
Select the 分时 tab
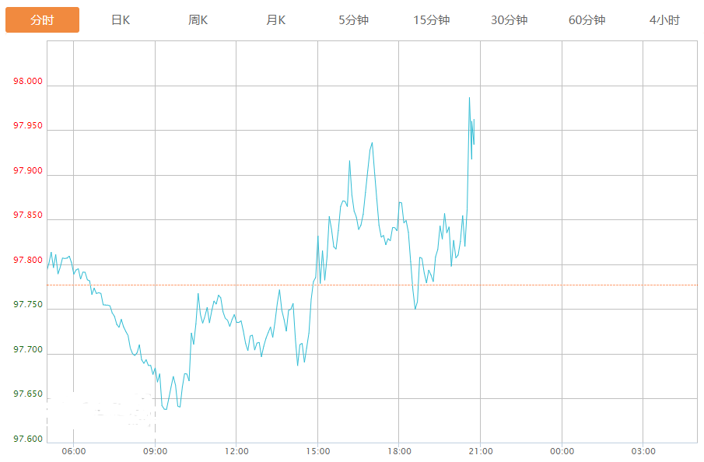coord(42,20)
